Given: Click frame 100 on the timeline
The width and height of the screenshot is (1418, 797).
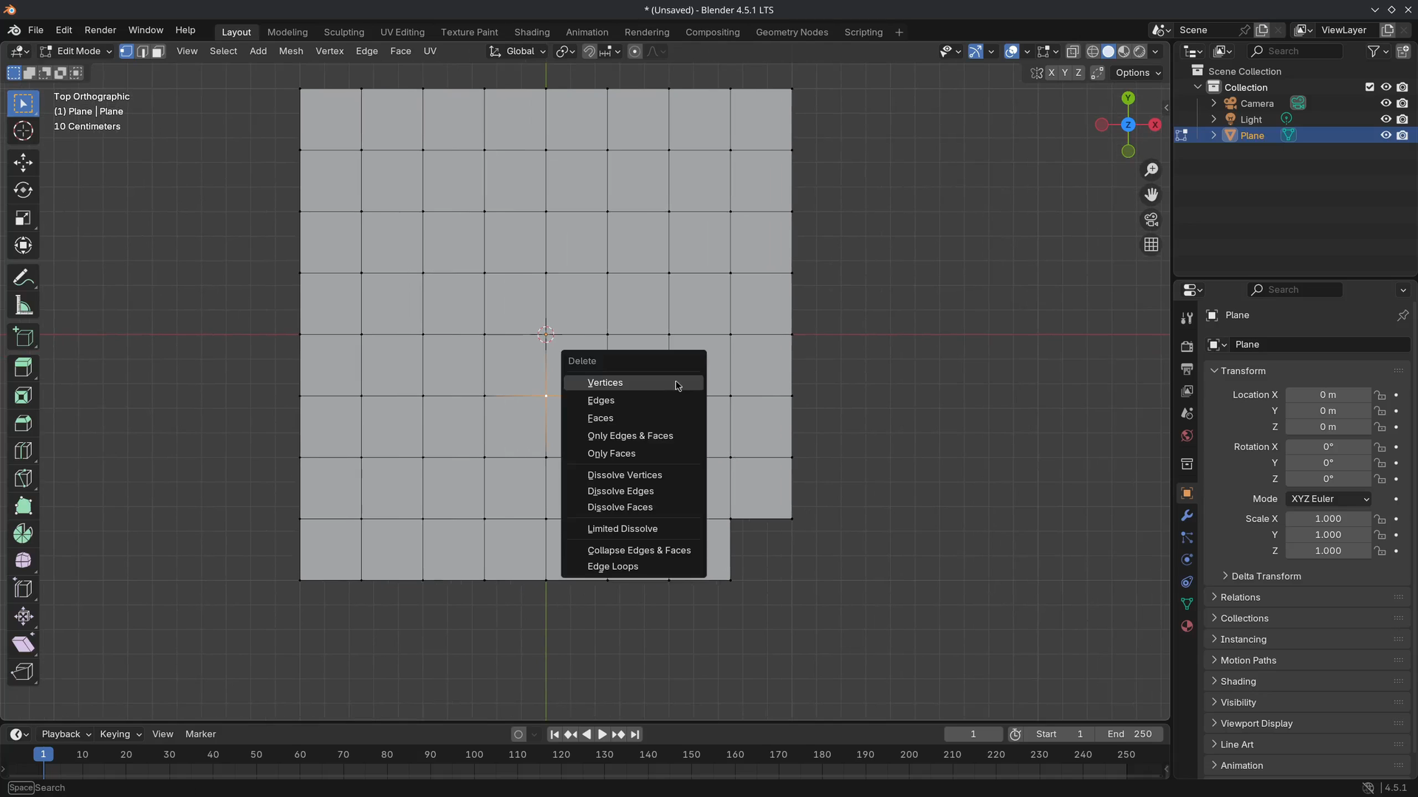Looking at the screenshot, I should tap(473, 755).
